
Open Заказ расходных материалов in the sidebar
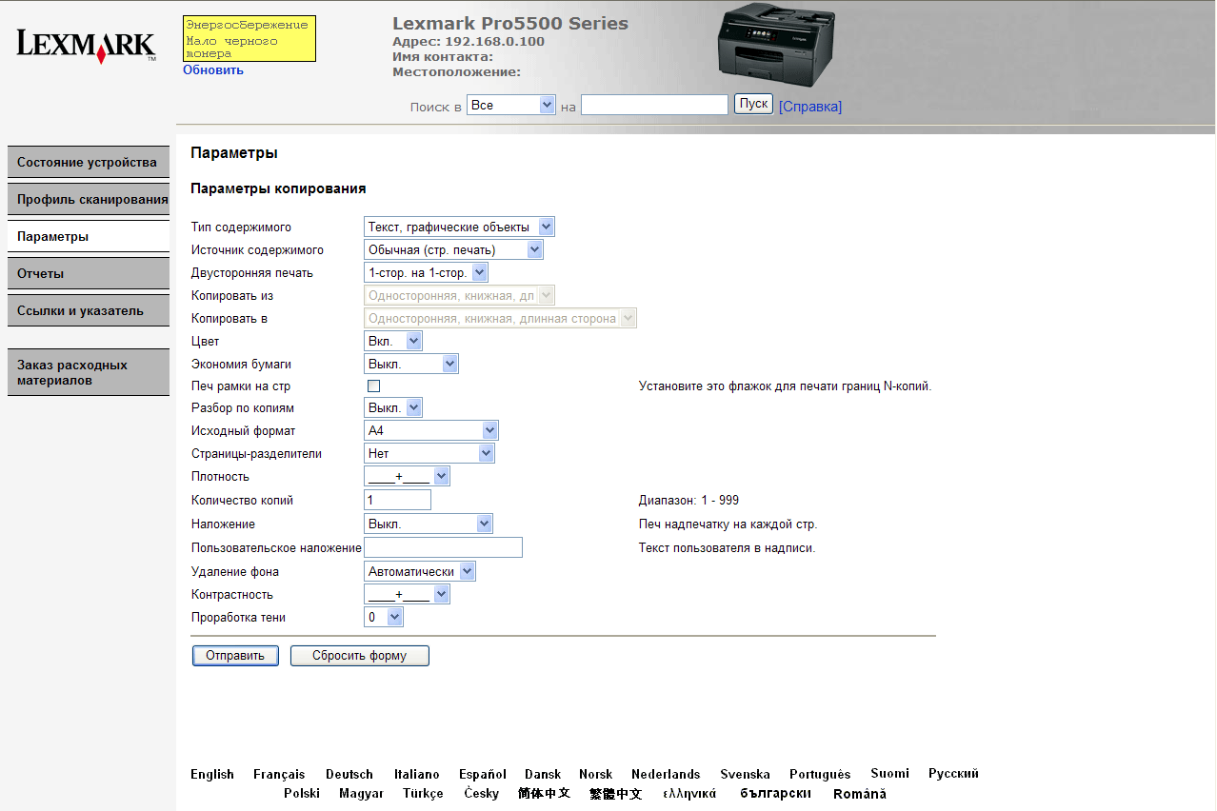pos(89,372)
